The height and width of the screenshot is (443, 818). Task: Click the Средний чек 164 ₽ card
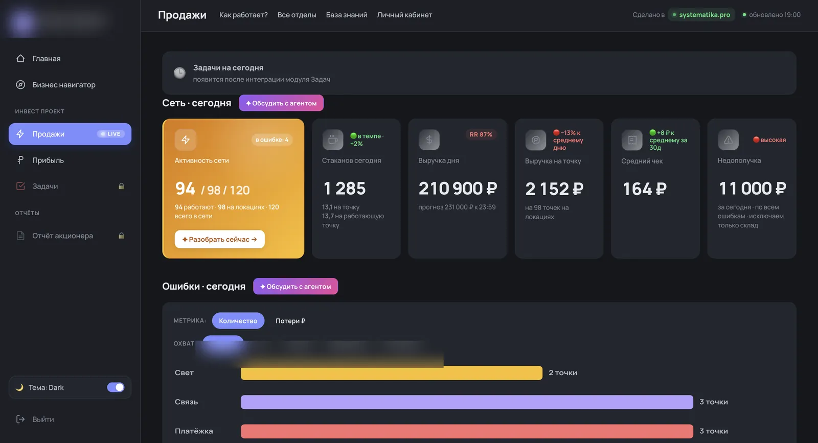655,189
